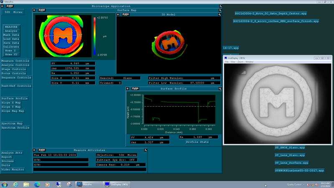Open the File menu in LiveDisplay

click(x=227, y=62)
